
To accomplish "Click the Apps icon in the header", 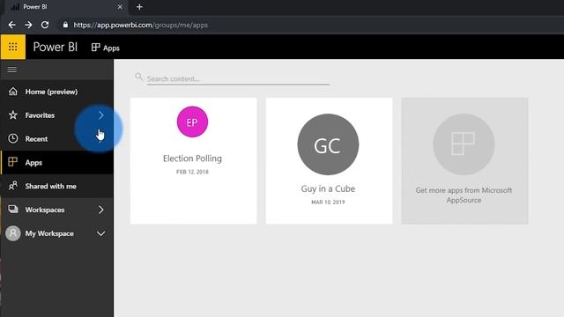I will [95, 48].
